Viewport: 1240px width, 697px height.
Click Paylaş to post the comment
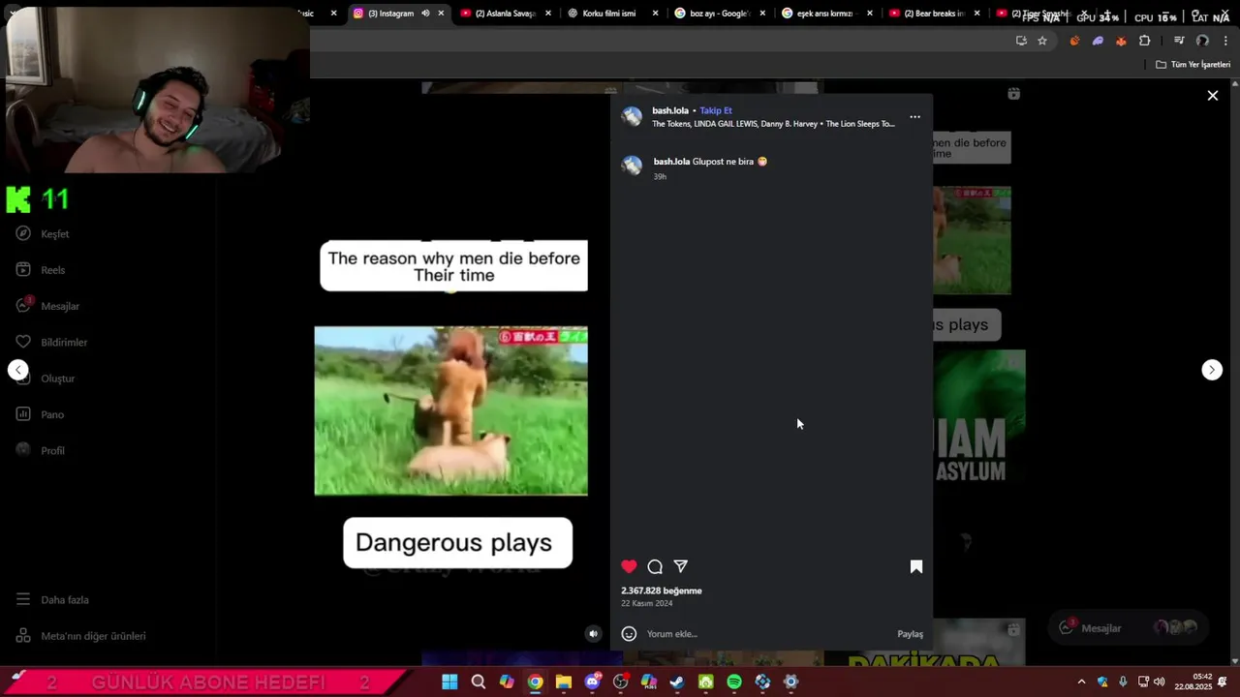click(910, 634)
